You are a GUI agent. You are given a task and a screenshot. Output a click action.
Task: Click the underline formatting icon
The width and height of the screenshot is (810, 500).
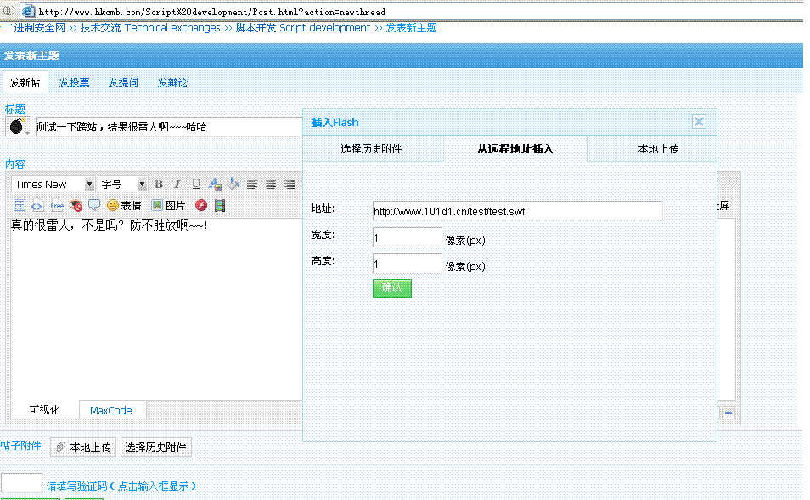coord(196,185)
